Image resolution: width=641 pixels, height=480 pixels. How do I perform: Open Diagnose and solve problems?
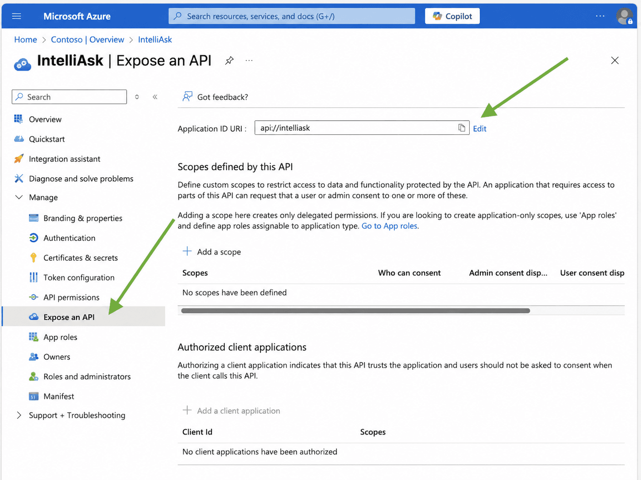[81, 179]
